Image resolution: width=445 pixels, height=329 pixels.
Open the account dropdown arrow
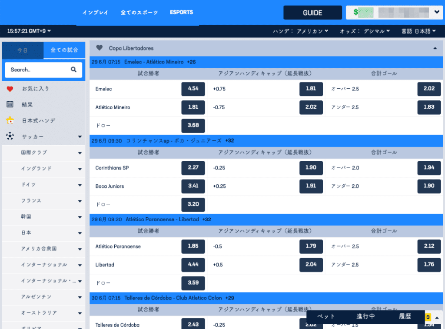437,12
